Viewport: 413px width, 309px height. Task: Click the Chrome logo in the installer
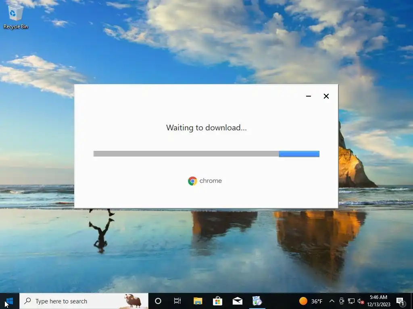192,181
